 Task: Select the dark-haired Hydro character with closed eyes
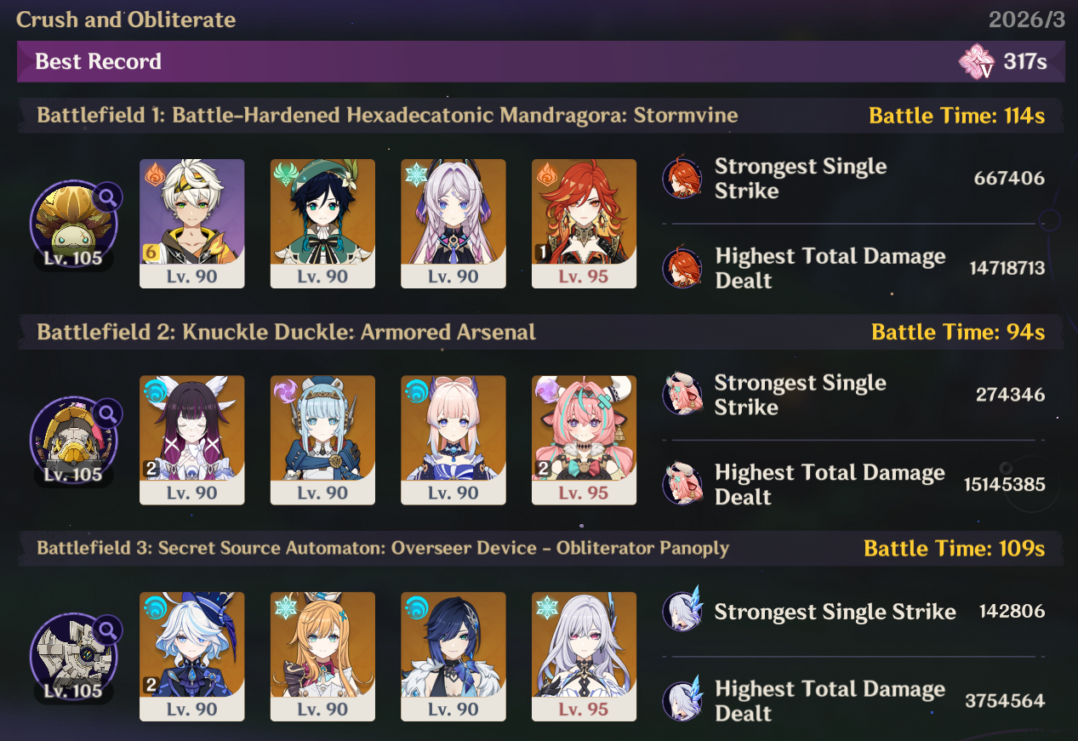pyautogui.click(x=191, y=440)
